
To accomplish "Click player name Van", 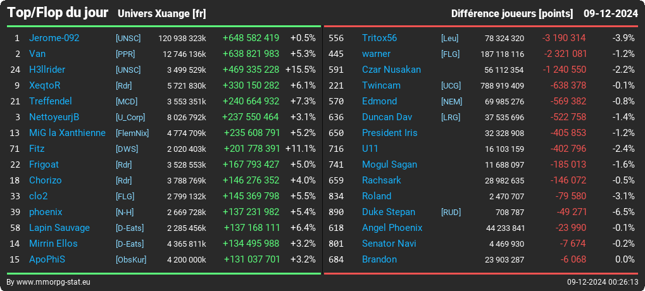I will (x=37, y=54).
